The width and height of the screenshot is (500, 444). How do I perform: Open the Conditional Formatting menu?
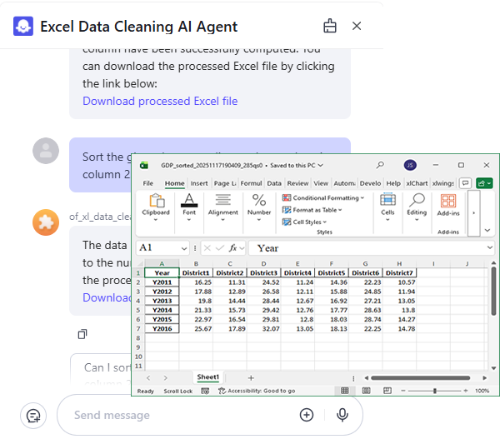323,198
